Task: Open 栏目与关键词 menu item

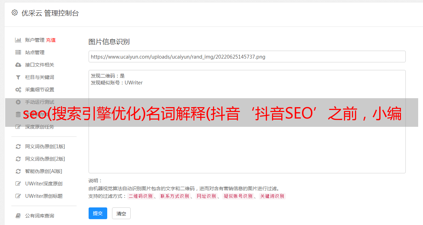Action: point(40,77)
